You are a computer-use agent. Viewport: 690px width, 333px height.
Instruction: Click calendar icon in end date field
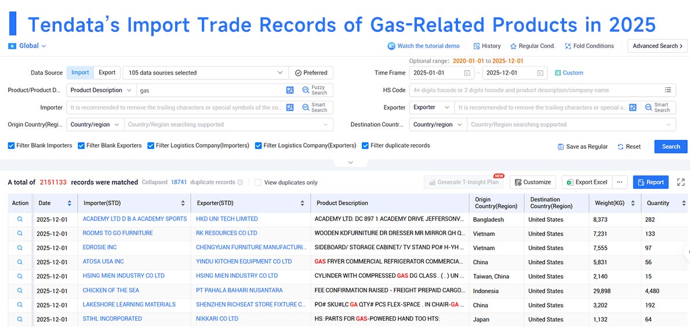tap(540, 73)
